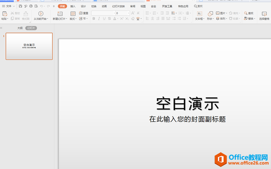This screenshot has width=271, height=169.
Task: Click ribbon Find (查找) with magnifier icon
Action: (x=249, y=13)
